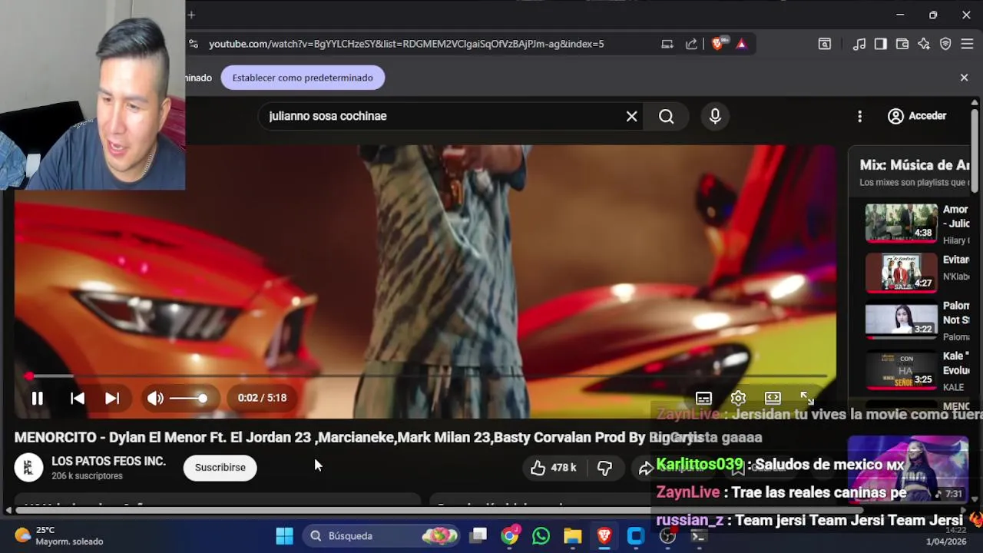Image resolution: width=983 pixels, height=553 pixels.
Task: Click the page horizontal scrollbar
Action: pos(438,510)
